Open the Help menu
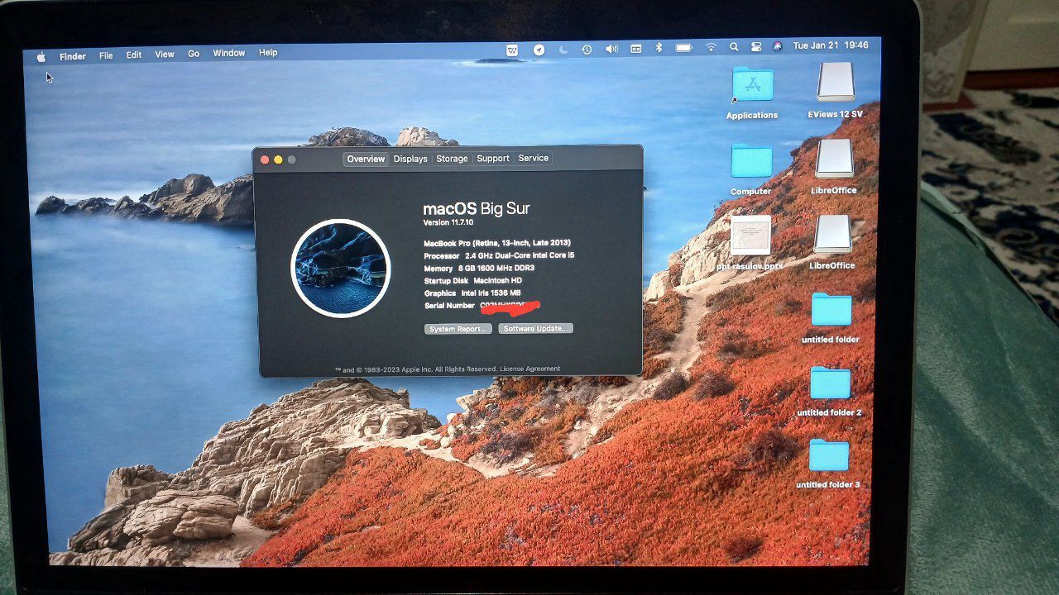This screenshot has height=595, width=1059. coord(268,52)
